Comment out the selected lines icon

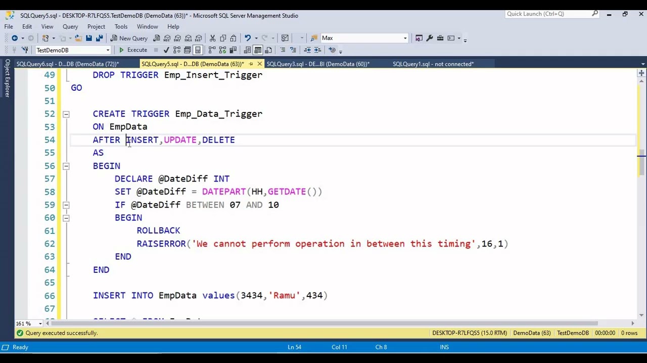(x=283, y=50)
